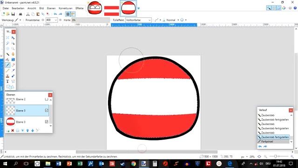This screenshot has width=298, height=168.
Task: Select the Recolor tool
Action: [x=13, y=76]
